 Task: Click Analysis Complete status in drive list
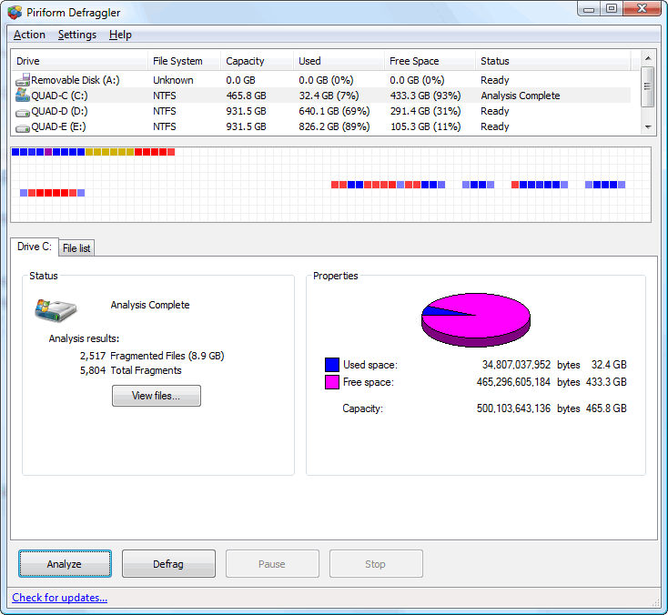(521, 96)
